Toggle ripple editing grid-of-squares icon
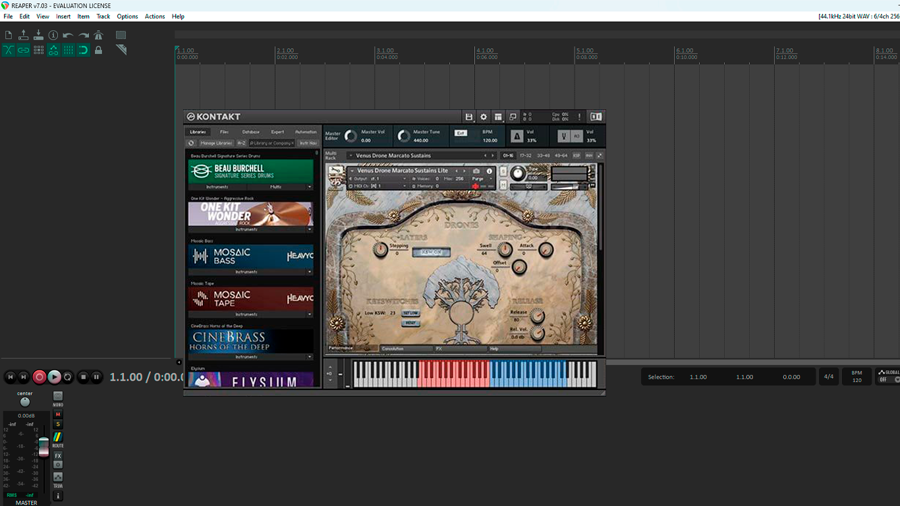The width and height of the screenshot is (900, 506). pos(38,50)
